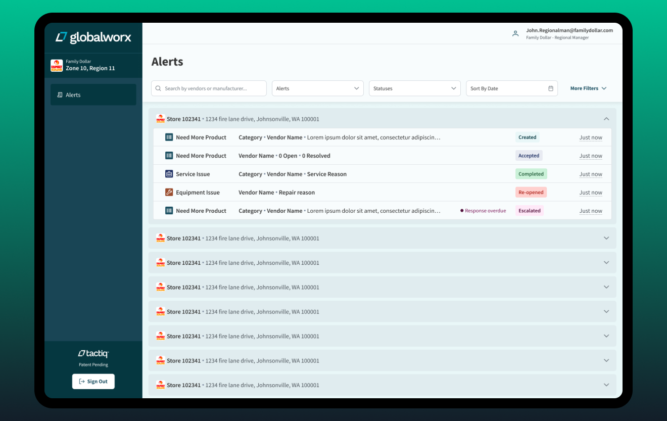Viewport: 667px width, 421px height.
Task: Click Just now in the Created row
Action: tap(591, 137)
